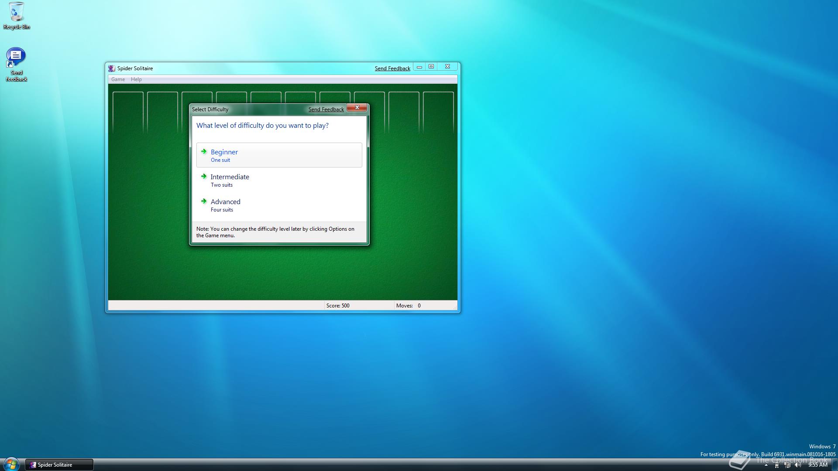This screenshot has width=838, height=471.
Task: Click the difficulty question heading text
Action: [x=262, y=126]
